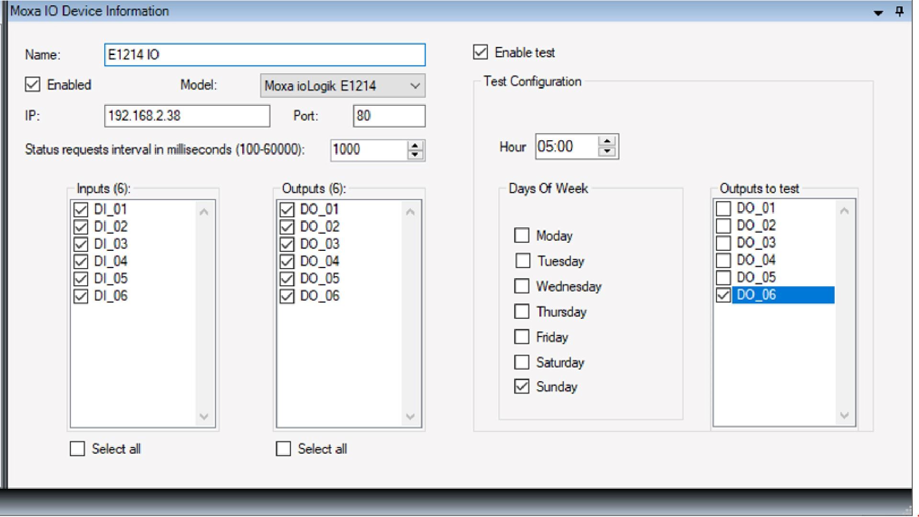Screen dimensions: 919x517
Task: Uncheck DO_01 in Outputs list
Action: 287,209
